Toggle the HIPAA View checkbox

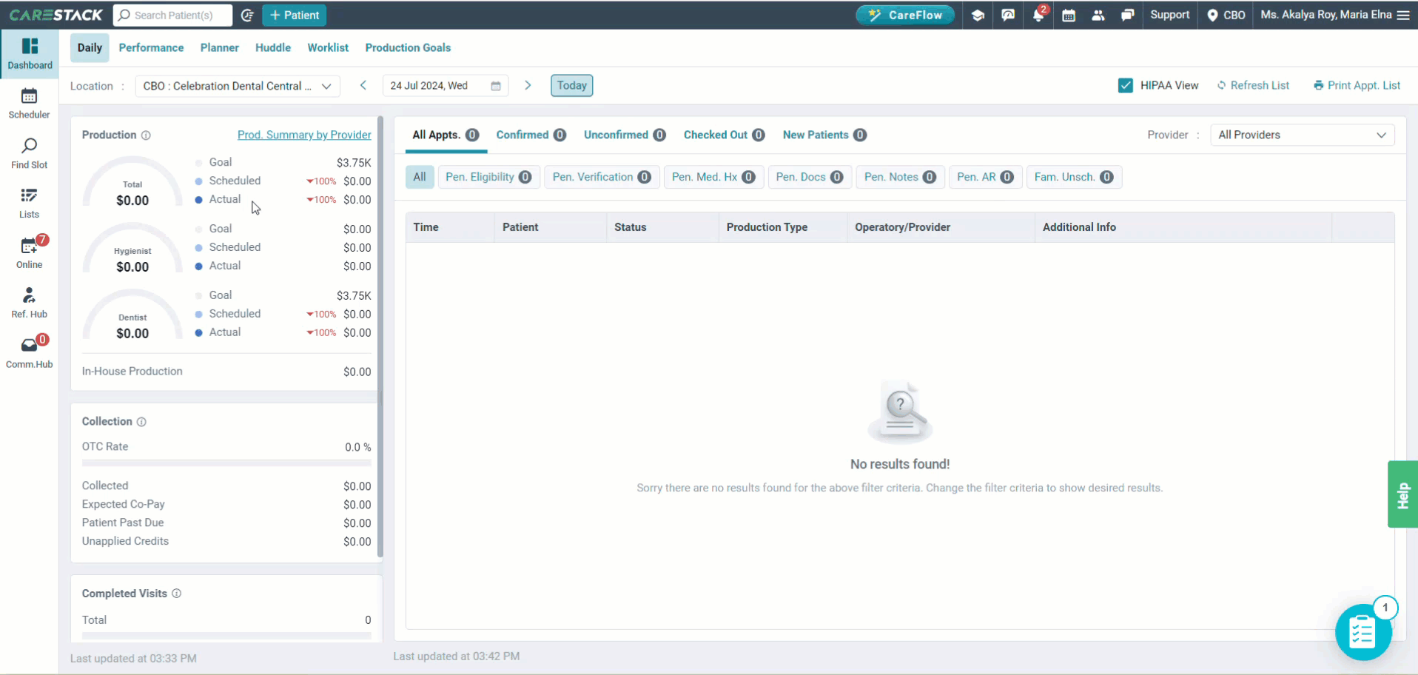coord(1125,85)
